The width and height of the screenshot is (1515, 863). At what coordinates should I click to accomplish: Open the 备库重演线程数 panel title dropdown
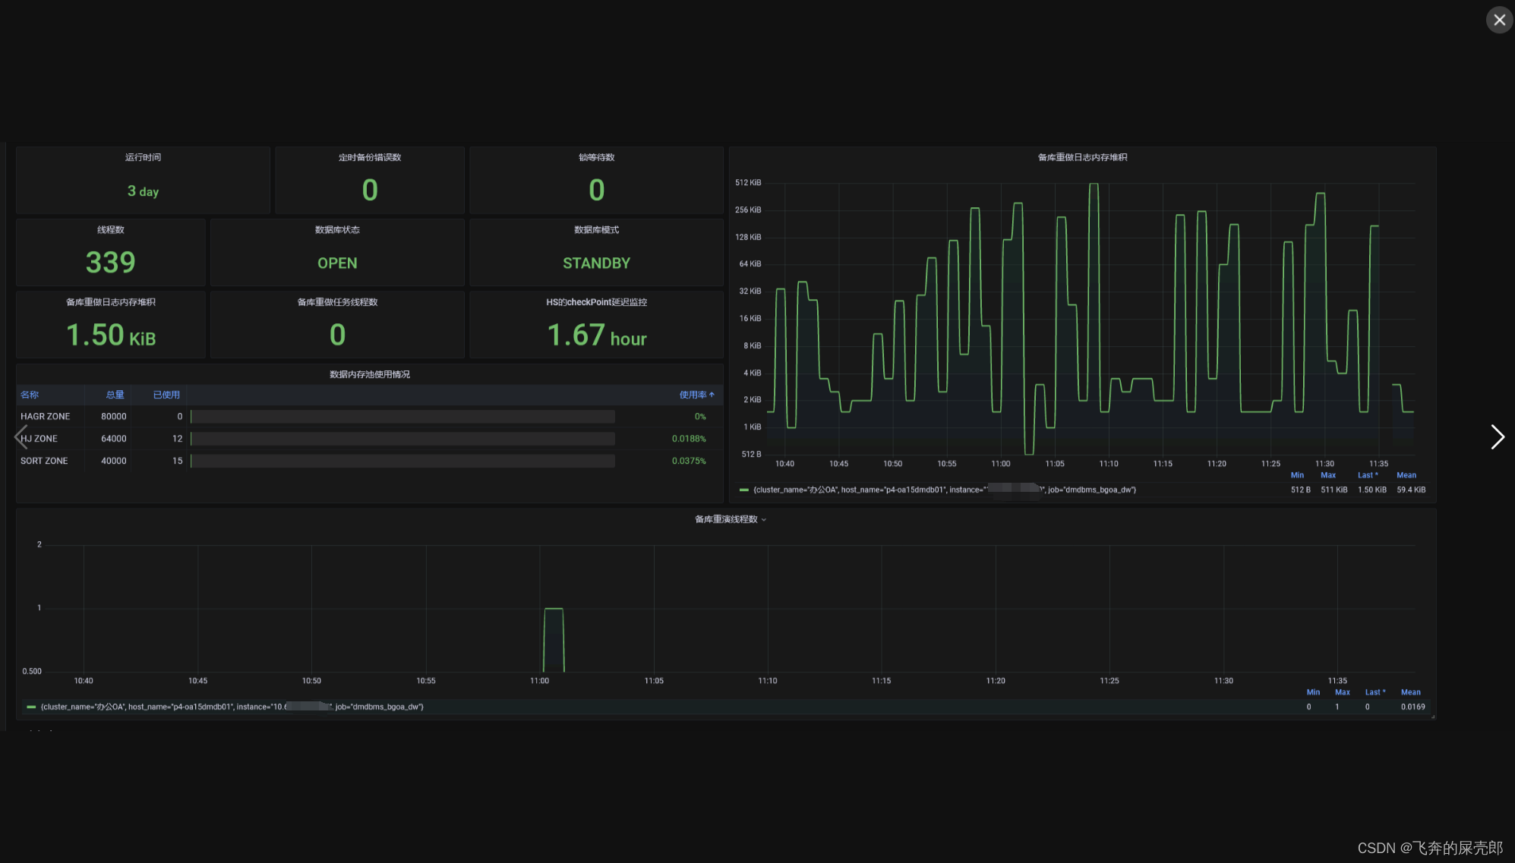(x=730, y=519)
